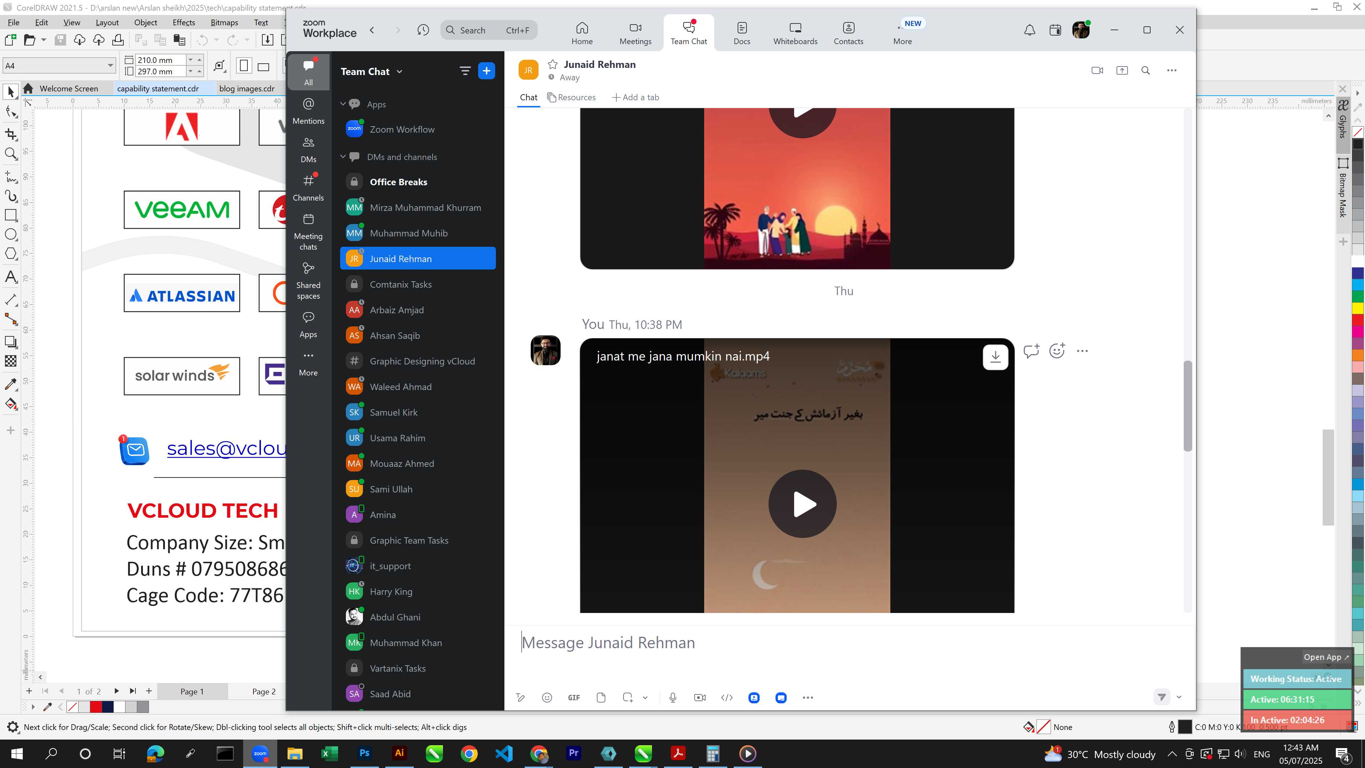This screenshot has width=1365, height=768.
Task: Play the janat me jana mumkin nai video
Action: point(802,504)
